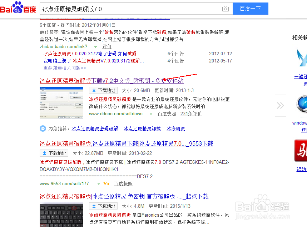
Task: Open 百度快照 for 9553 result
Action: click(123, 183)
